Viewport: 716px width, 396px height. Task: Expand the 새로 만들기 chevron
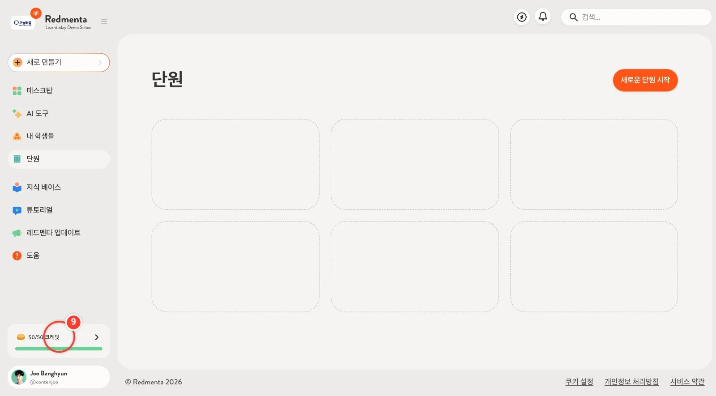100,63
